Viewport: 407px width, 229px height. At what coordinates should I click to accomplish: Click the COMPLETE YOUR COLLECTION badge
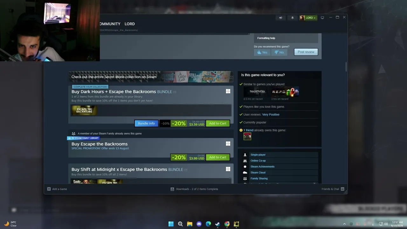click(90, 87)
